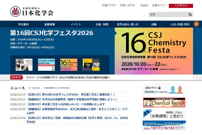202x135 pixels.
Task: Click the 会員ログイン sidebar banner
Action: 164,89
